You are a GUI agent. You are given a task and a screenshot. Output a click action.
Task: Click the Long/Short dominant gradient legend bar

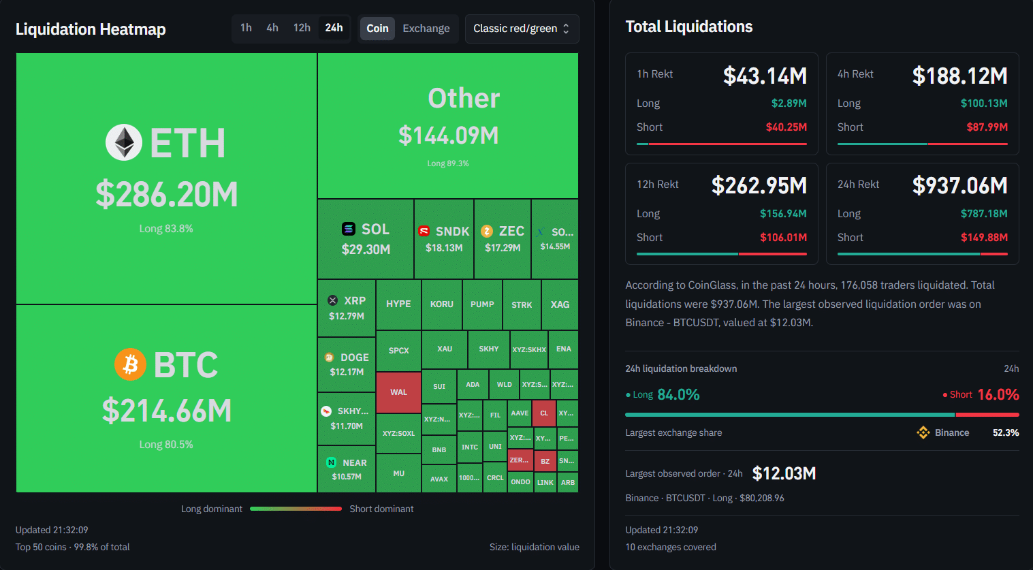tap(296, 509)
